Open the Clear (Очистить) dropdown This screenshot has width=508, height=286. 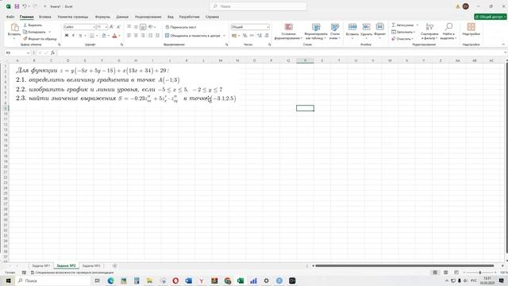click(402, 39)
